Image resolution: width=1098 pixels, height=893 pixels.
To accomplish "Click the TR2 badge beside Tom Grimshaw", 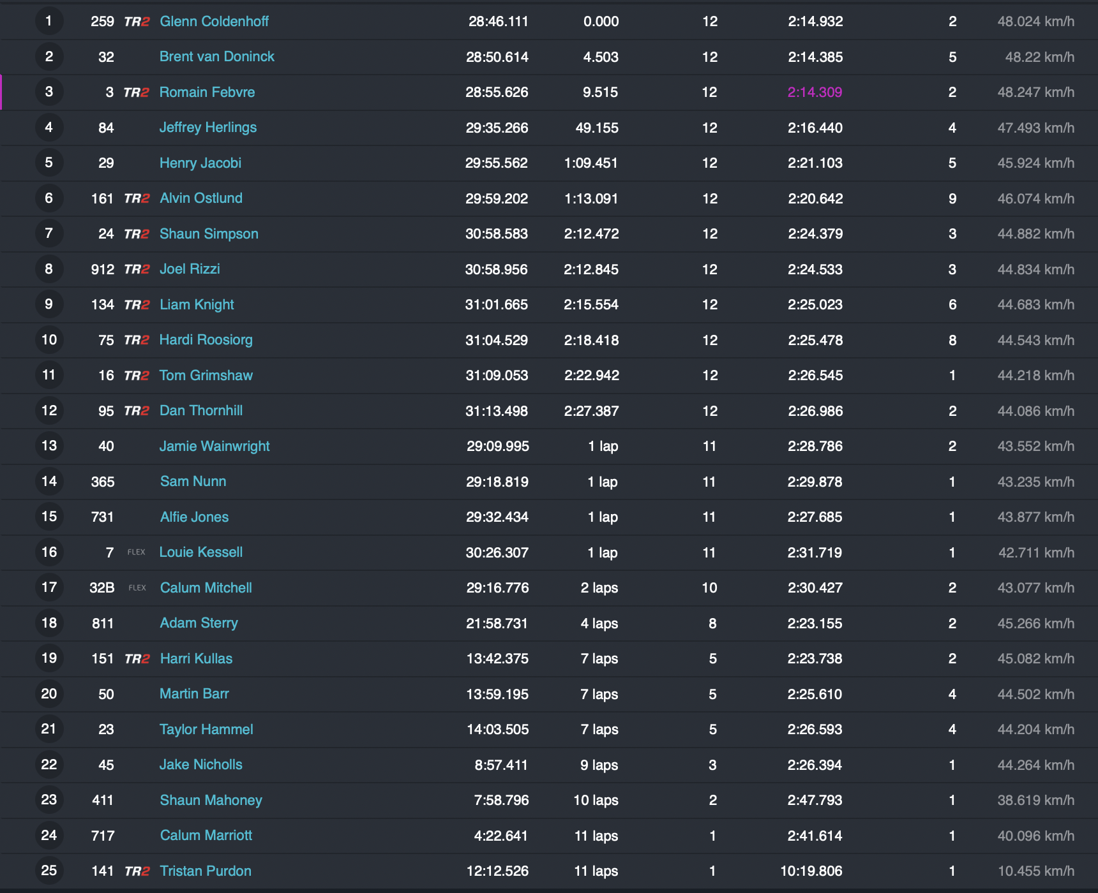I will click(x=137, y=376).
